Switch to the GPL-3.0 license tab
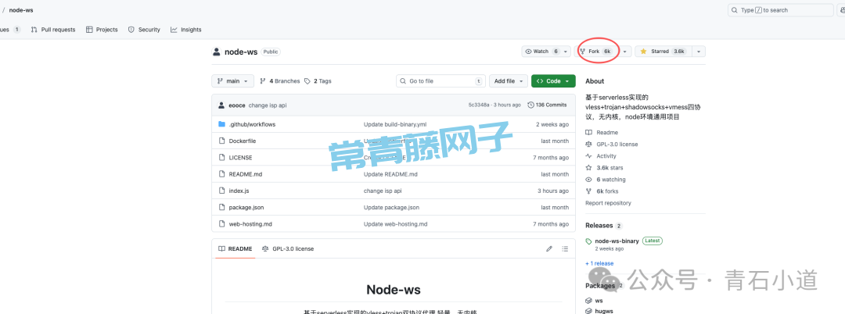 pos(288,249)
